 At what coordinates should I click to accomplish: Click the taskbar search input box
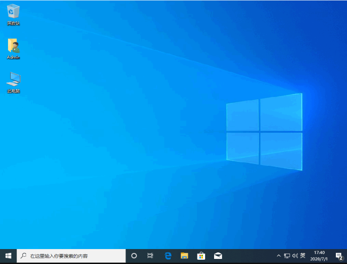[x=71, y=256]
